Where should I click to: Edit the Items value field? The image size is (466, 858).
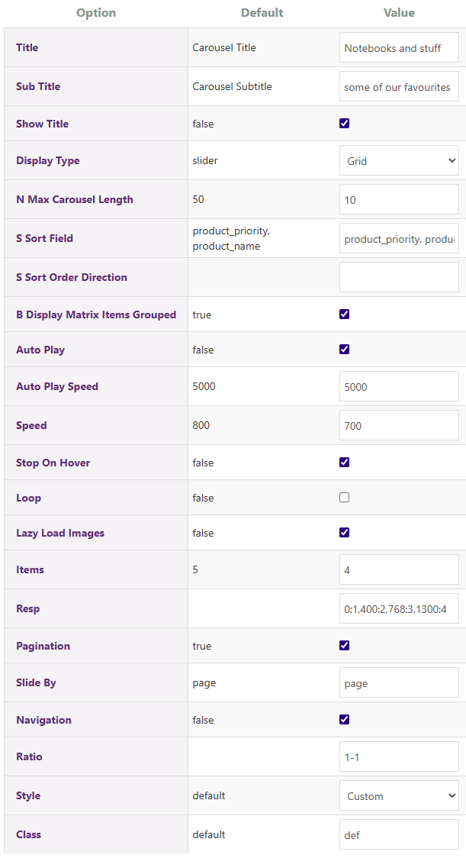(x=399, y=570)
